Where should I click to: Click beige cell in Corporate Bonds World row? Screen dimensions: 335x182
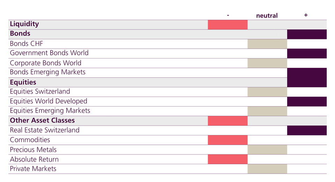pyautogui.click(x=267, y=63)
